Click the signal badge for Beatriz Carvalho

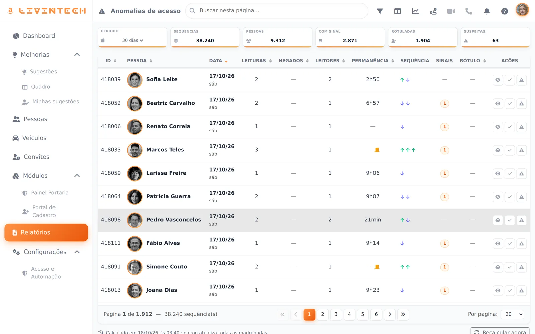coord(444,103)
